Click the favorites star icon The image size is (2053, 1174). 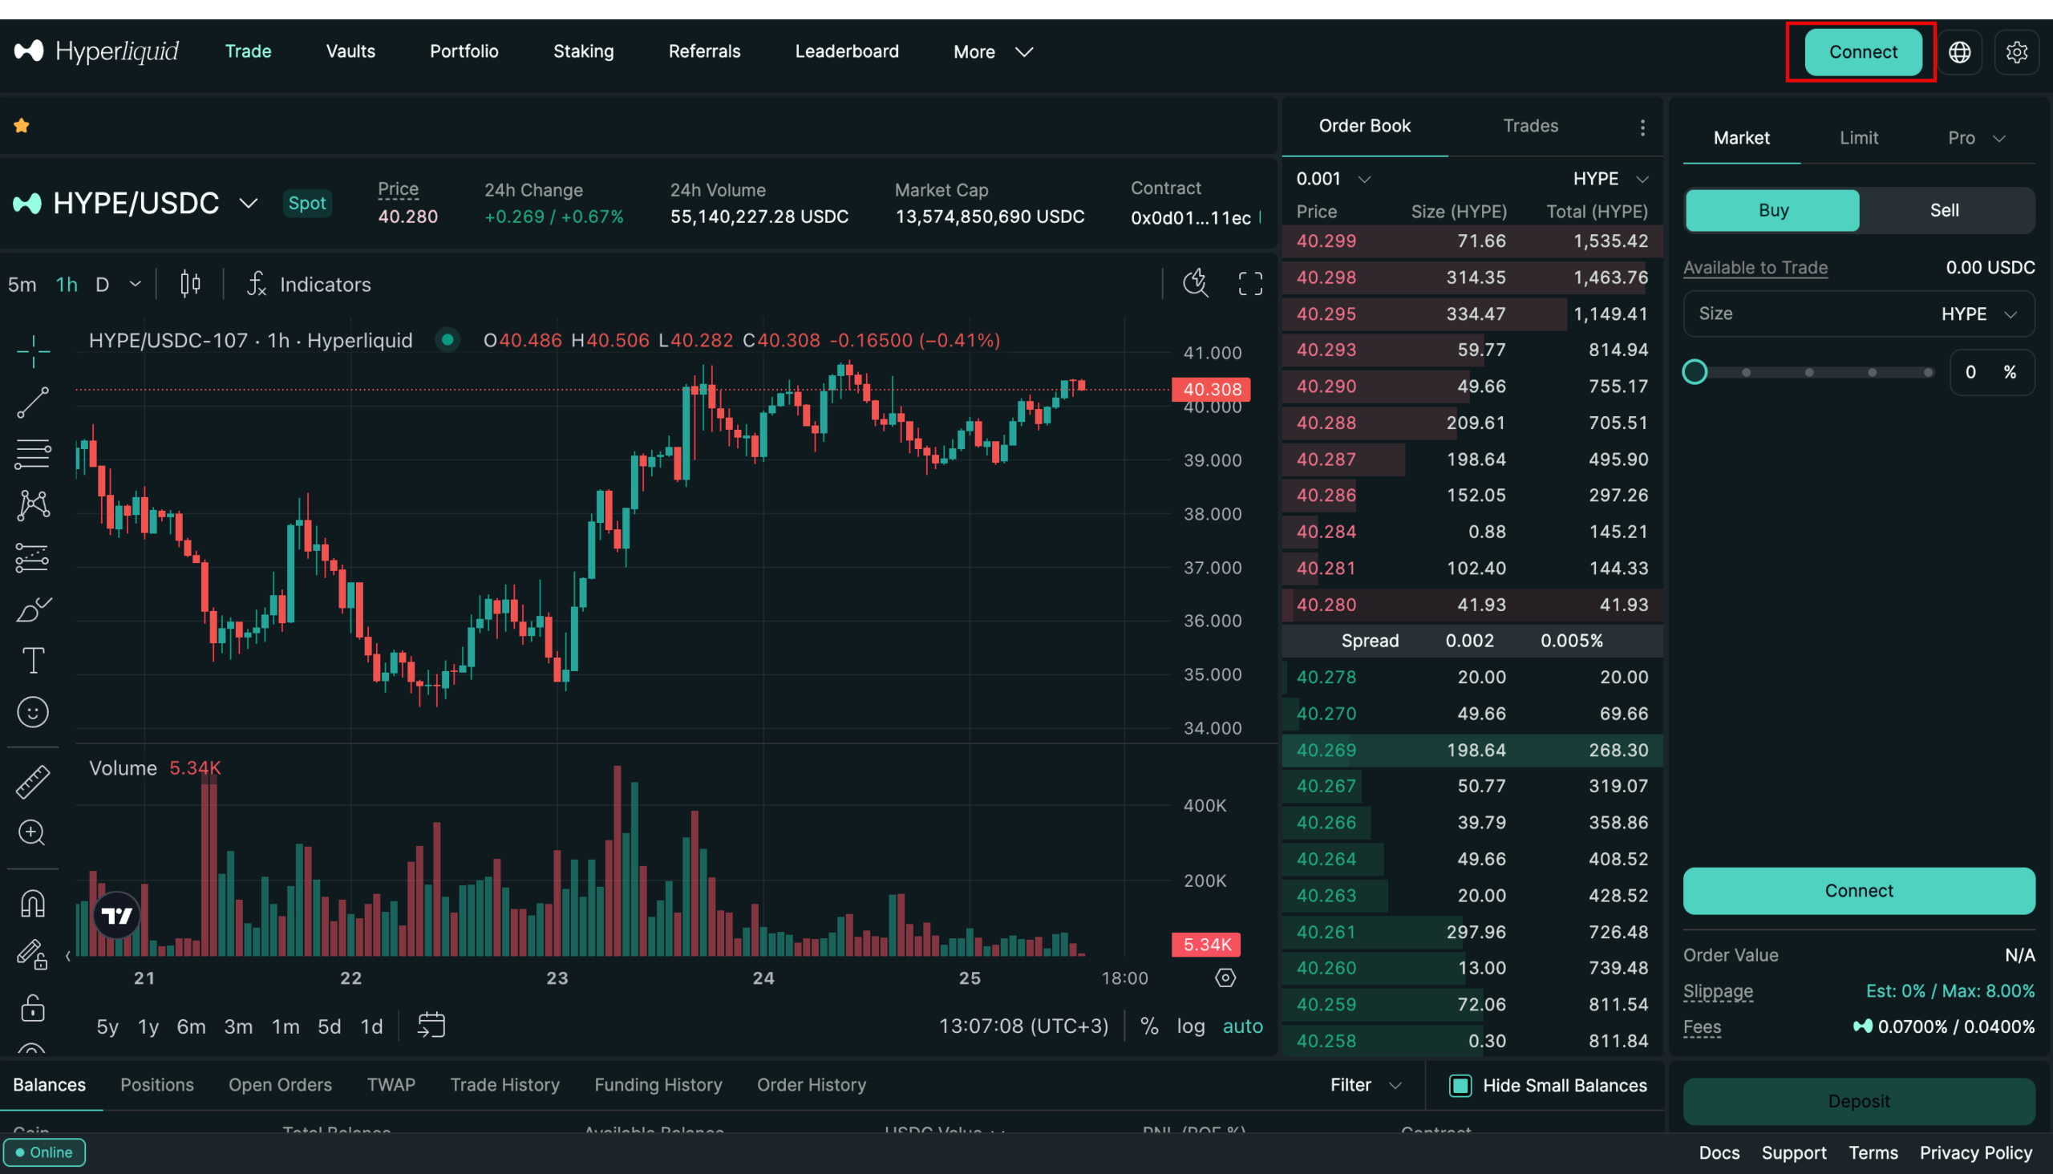coord(22,126)
